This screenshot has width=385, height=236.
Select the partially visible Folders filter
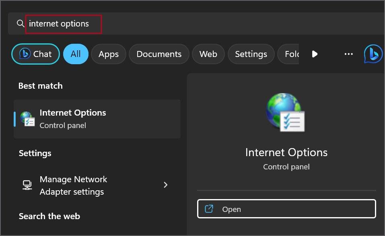coord(288,54)
